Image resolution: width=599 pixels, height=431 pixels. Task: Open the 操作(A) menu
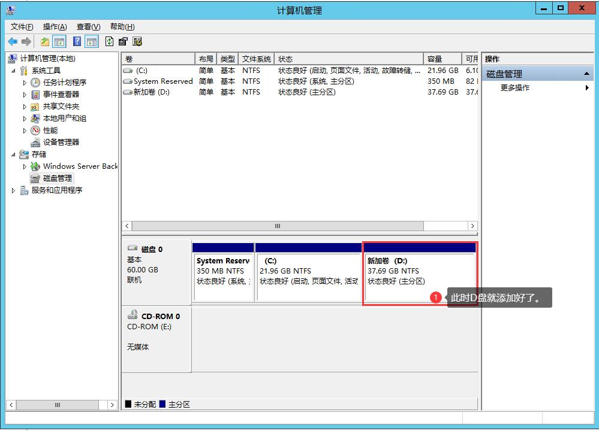(x=55, y=26)
